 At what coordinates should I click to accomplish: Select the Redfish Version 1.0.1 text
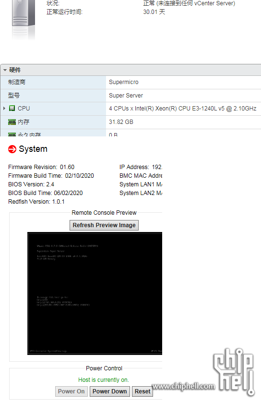(x=36, y=202)
